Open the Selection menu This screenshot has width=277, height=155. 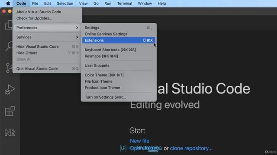pyautogui.click(x=65, y=3)
